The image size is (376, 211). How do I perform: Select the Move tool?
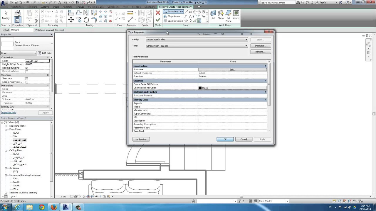coord(71,20)
